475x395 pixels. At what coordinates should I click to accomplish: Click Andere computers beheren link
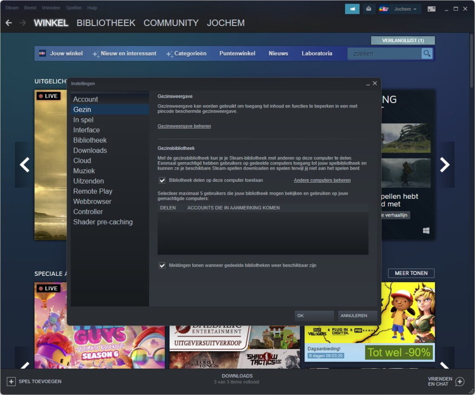(x=322, y=180)
